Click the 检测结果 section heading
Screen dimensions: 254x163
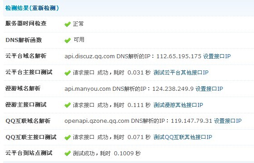tap(17, 8)
